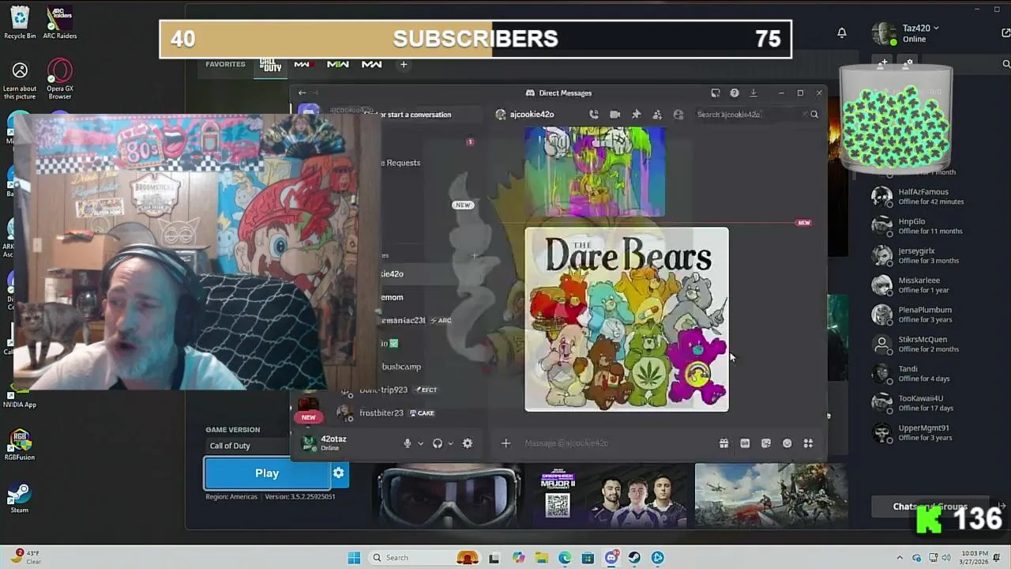Screen dimensions: 1011x569
Task: Start a voice call with ajcookie42o
Action: tap(594, 115)
